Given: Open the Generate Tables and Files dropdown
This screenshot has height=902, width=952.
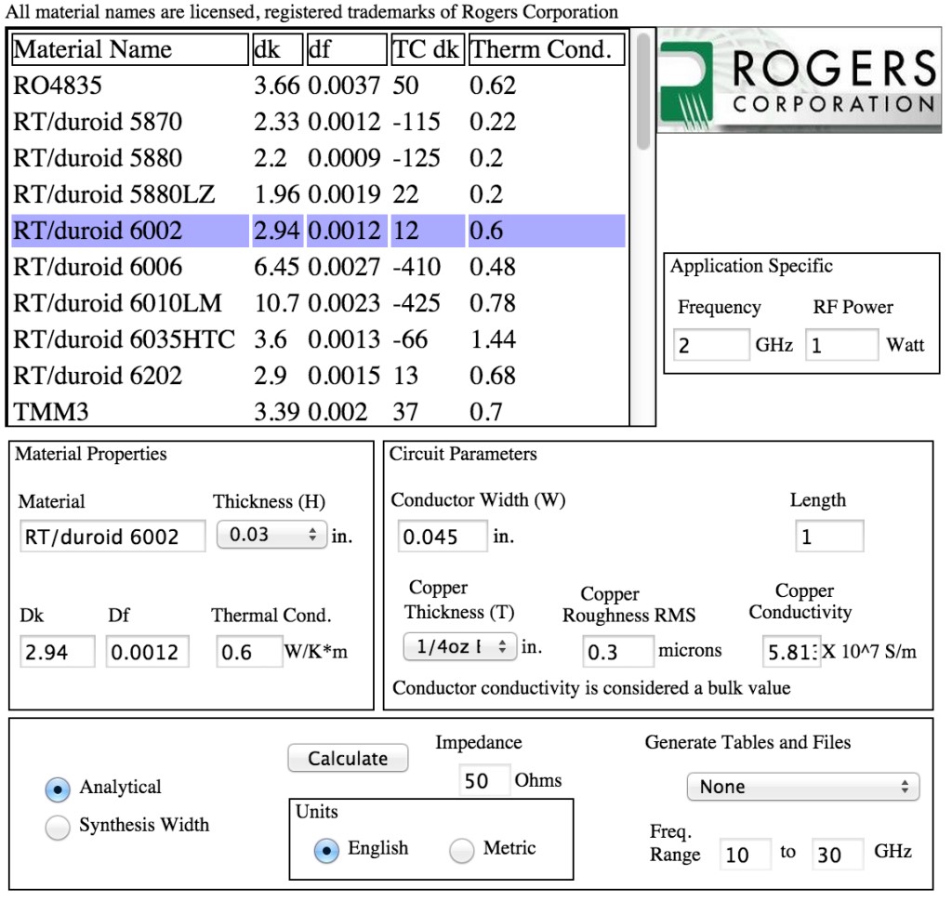Looking at the screenshot, I should (x=803, y=788).
